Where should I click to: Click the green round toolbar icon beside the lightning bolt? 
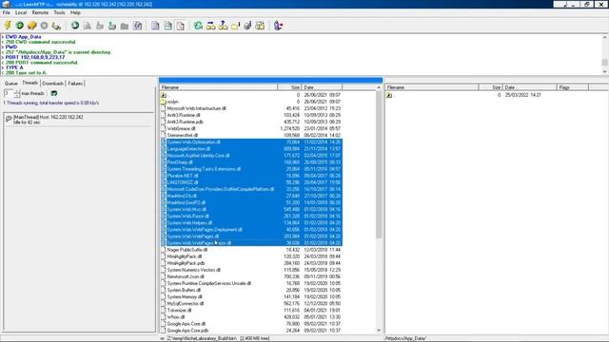(x=19, y=26)
